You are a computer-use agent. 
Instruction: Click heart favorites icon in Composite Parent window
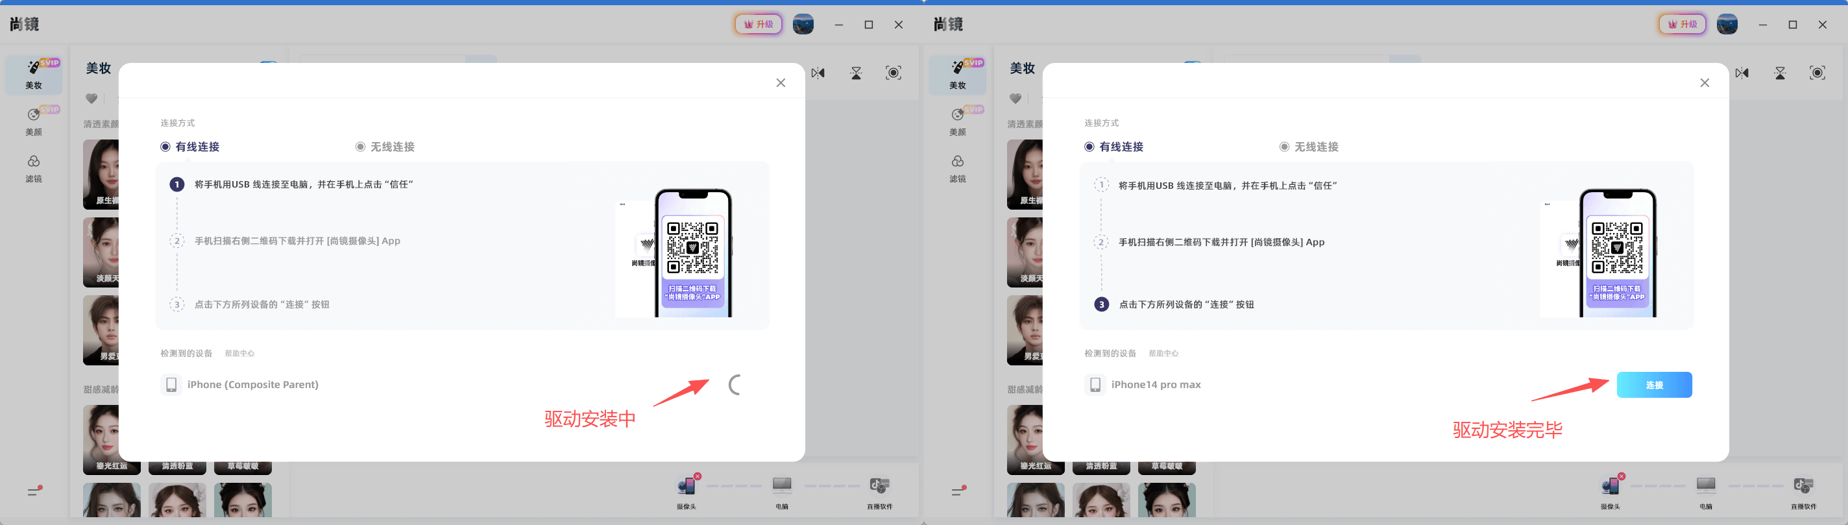click(x=92, y=99)
